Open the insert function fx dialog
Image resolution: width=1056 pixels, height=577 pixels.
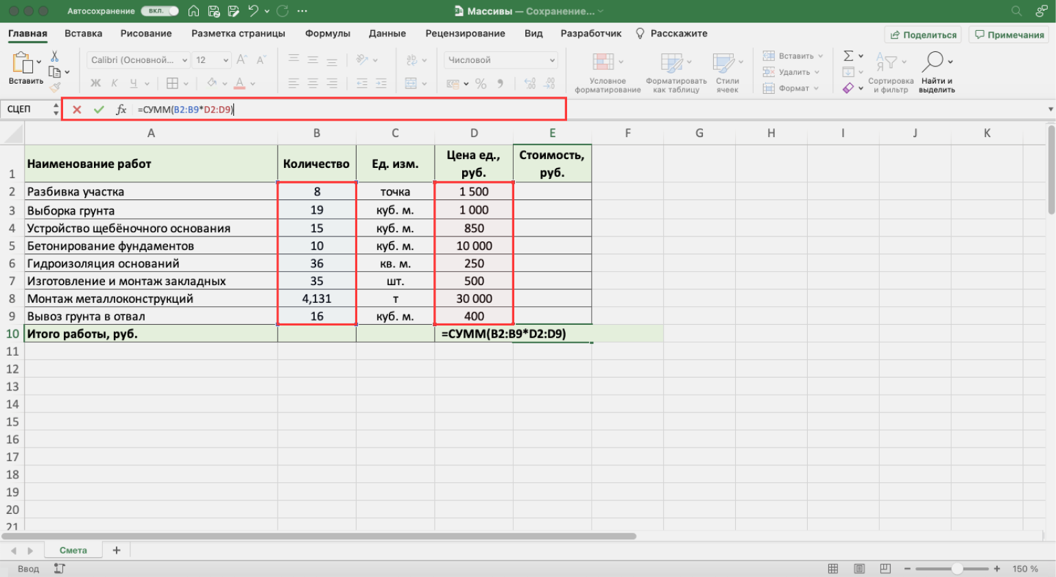(121, 110)
